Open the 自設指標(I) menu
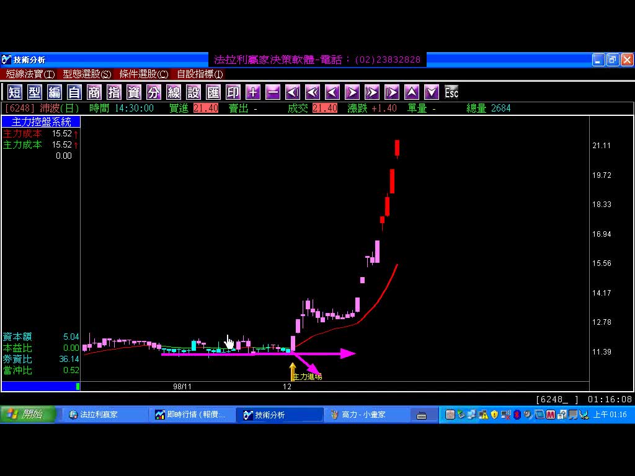Viewport: 635px width, 476px height. click(x=200, y=74)
